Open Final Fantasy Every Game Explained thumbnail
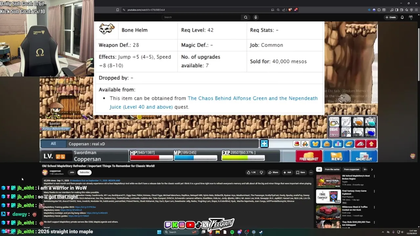This screenshot has height=236, width=420. click(x=328, y=196)
